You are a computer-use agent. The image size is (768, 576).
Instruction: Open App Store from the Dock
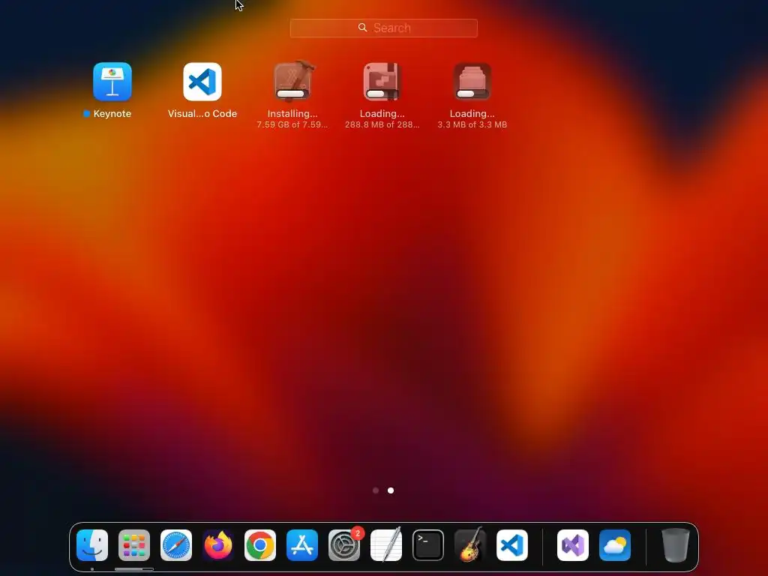tap(302, 545)
